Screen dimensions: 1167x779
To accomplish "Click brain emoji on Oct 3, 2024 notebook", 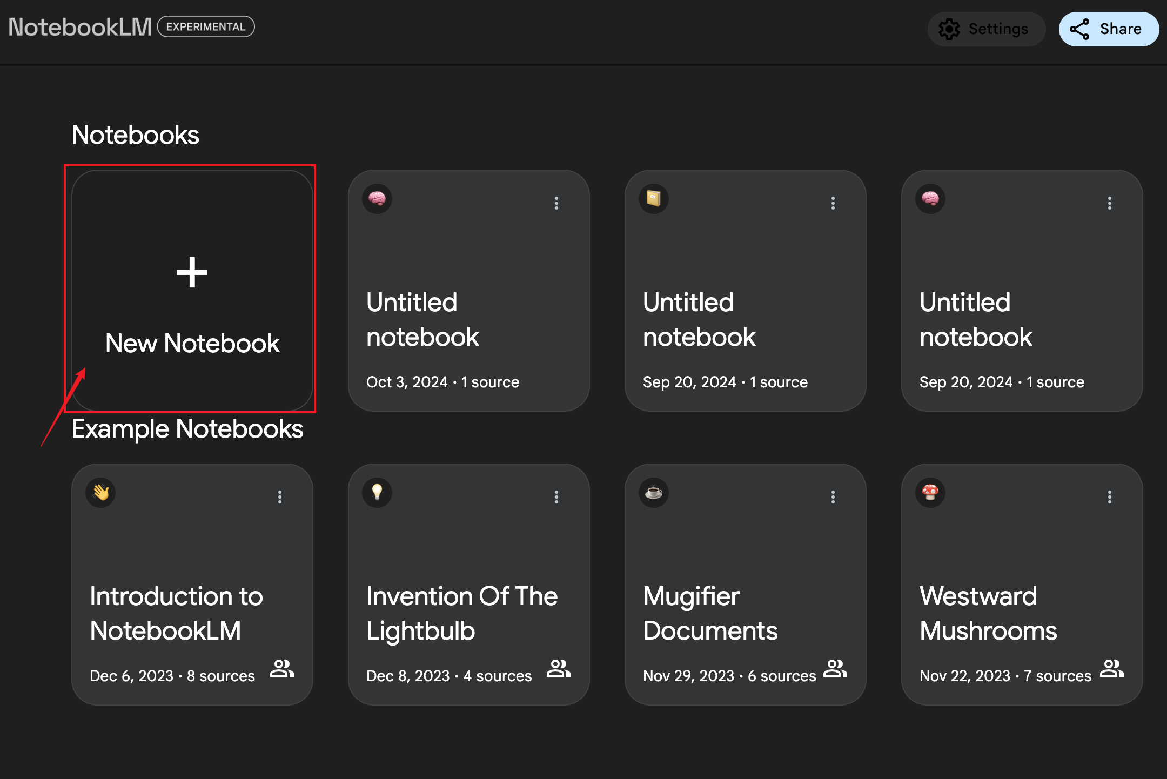I will [x=377, y=199].
